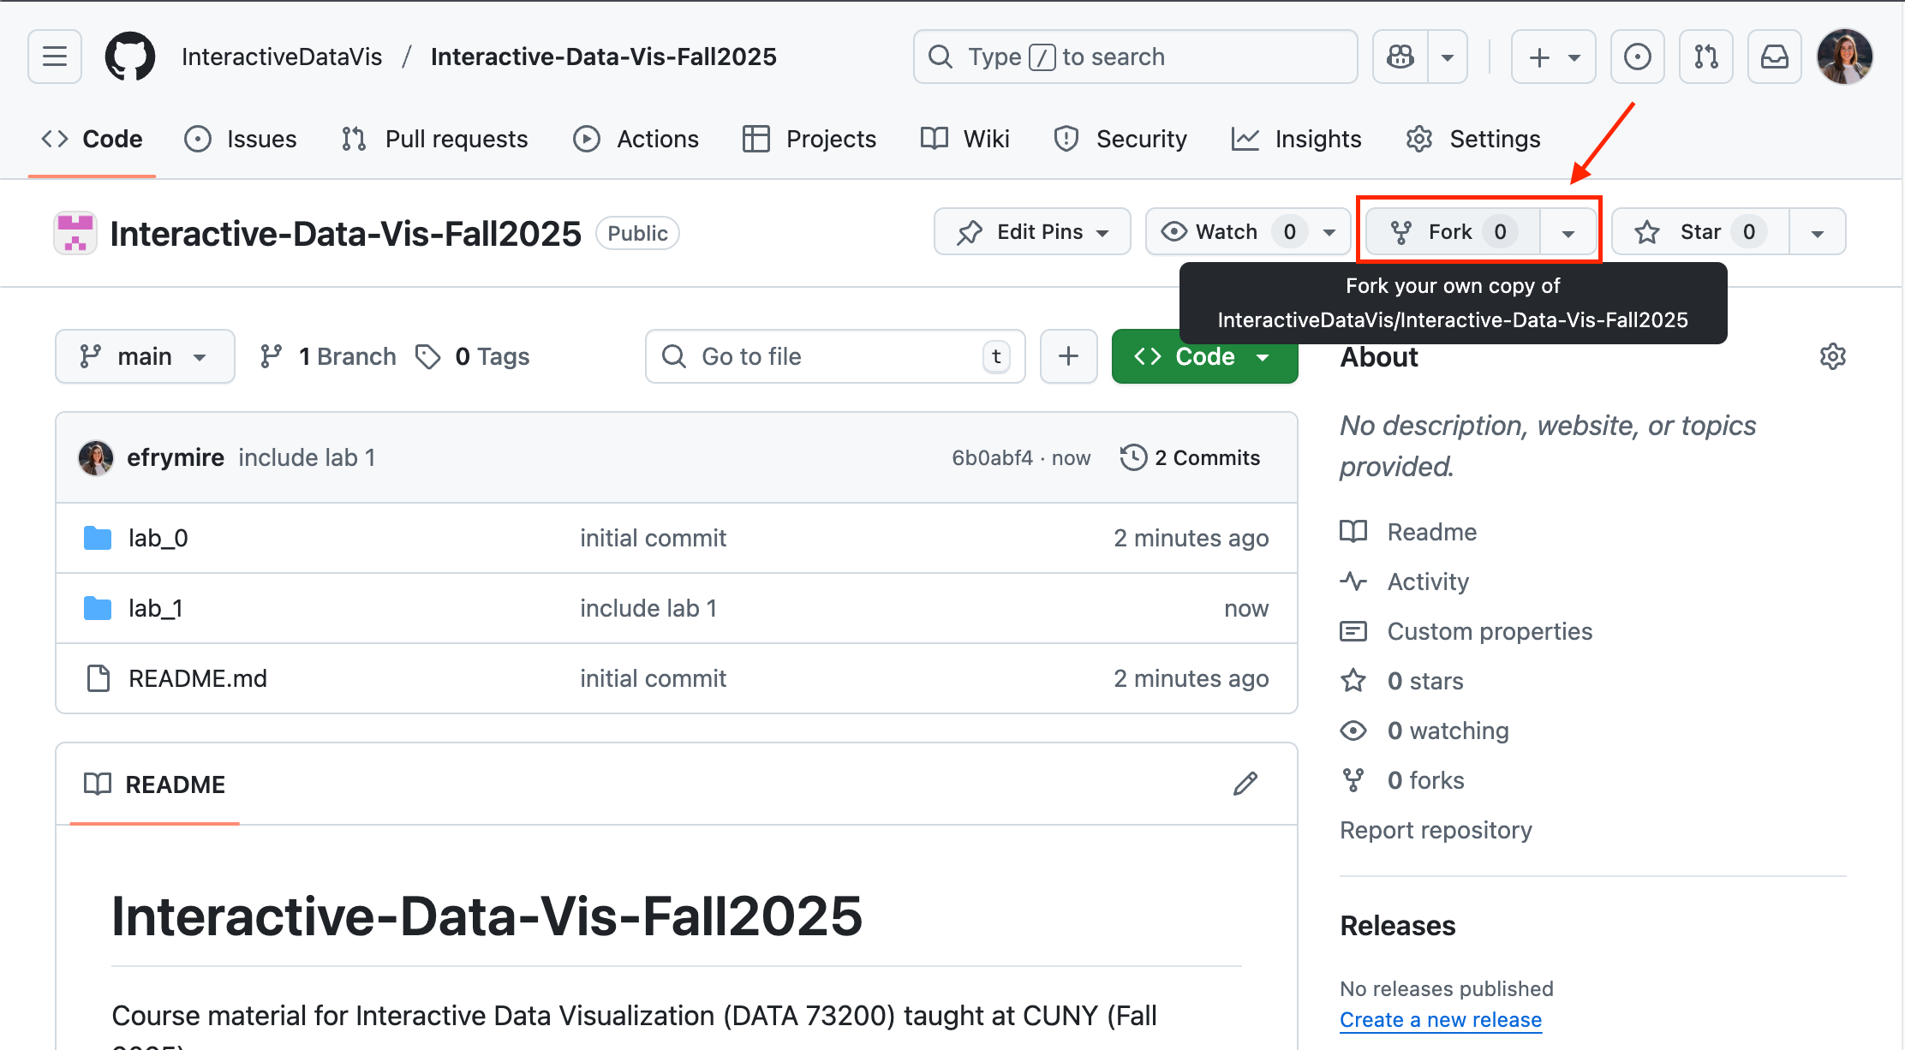Focus the Go to file field
This screenshot has height=1050, width=1905.
[835, 356]
